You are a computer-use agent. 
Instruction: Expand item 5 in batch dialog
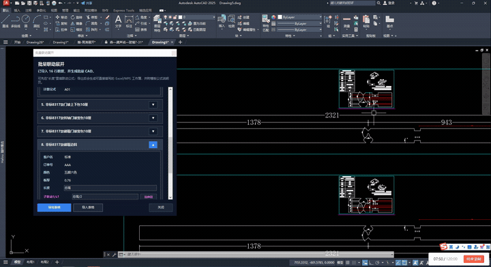click(153, 104)
